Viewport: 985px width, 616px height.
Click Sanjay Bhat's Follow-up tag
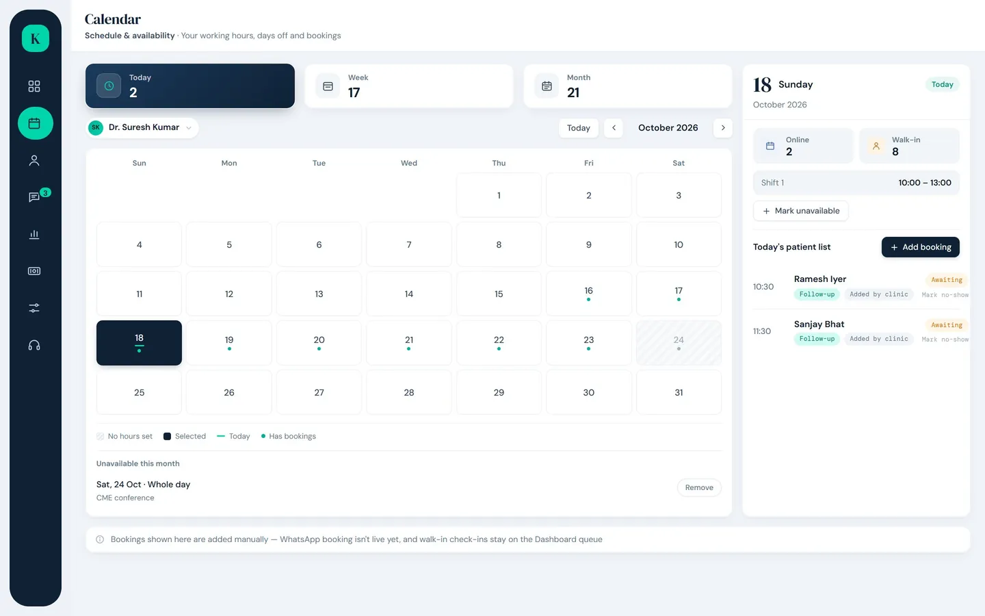coord(817,339)
